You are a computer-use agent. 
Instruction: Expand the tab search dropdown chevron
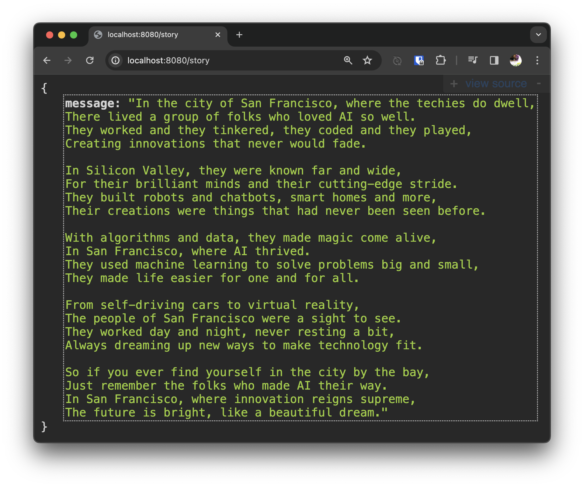tap(538, 35)
